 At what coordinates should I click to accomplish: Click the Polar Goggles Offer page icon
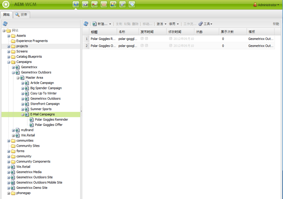pos(31,125)
